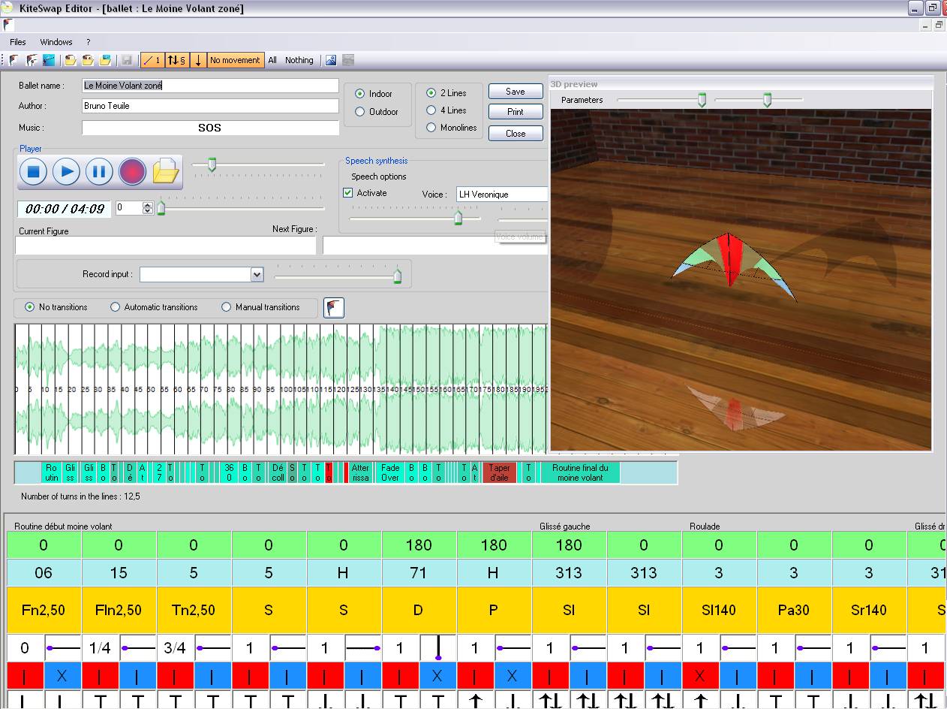Click the first yellow folder toolbar icon
This screenshot has width=947, height=709.
point(71,60)
